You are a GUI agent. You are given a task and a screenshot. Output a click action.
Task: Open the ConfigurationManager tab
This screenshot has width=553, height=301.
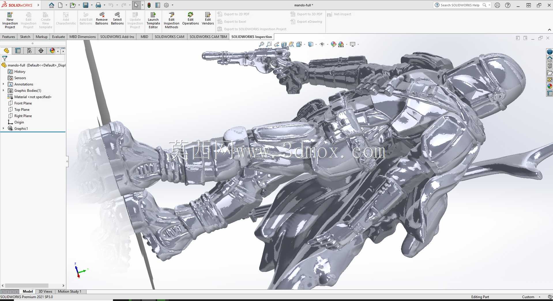29,51
